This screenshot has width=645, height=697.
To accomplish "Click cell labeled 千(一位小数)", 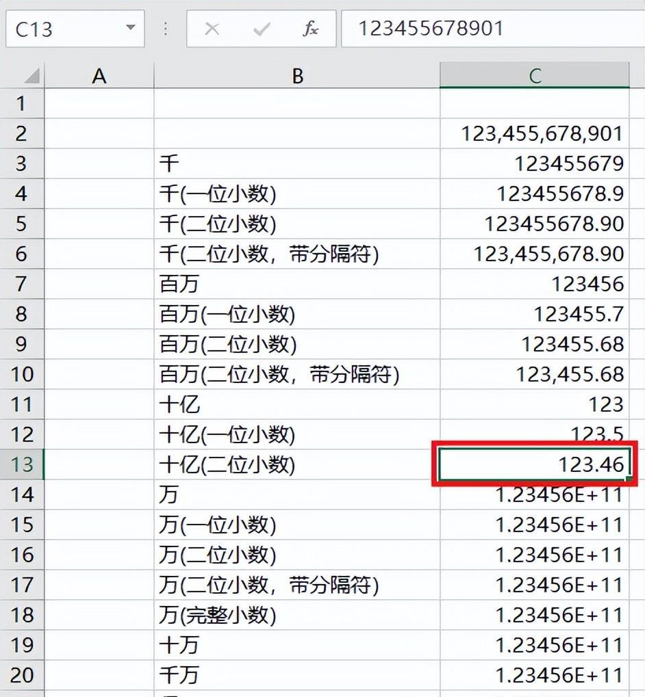I will click(297, 194).
